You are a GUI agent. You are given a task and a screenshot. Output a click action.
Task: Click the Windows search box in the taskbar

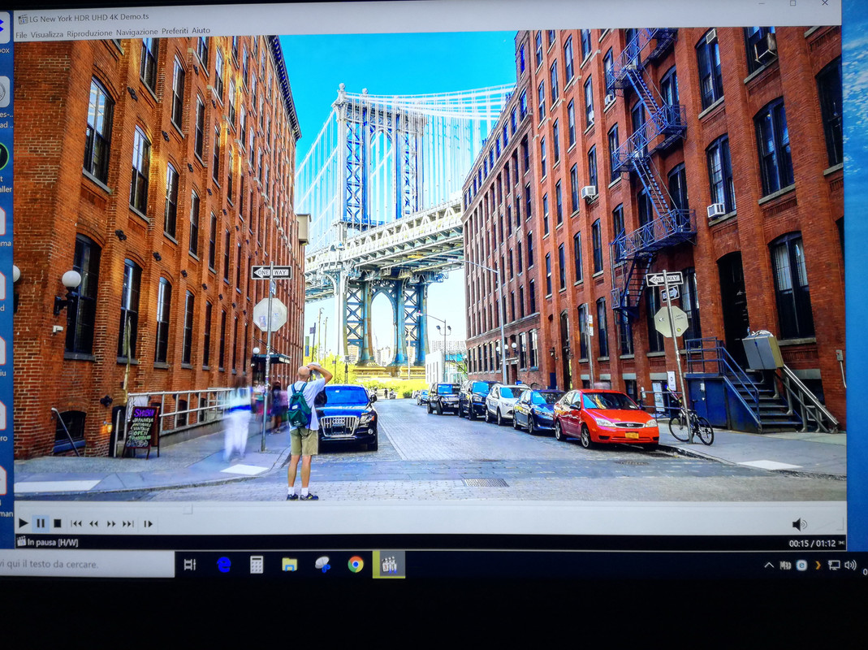(x=87, y=564)
